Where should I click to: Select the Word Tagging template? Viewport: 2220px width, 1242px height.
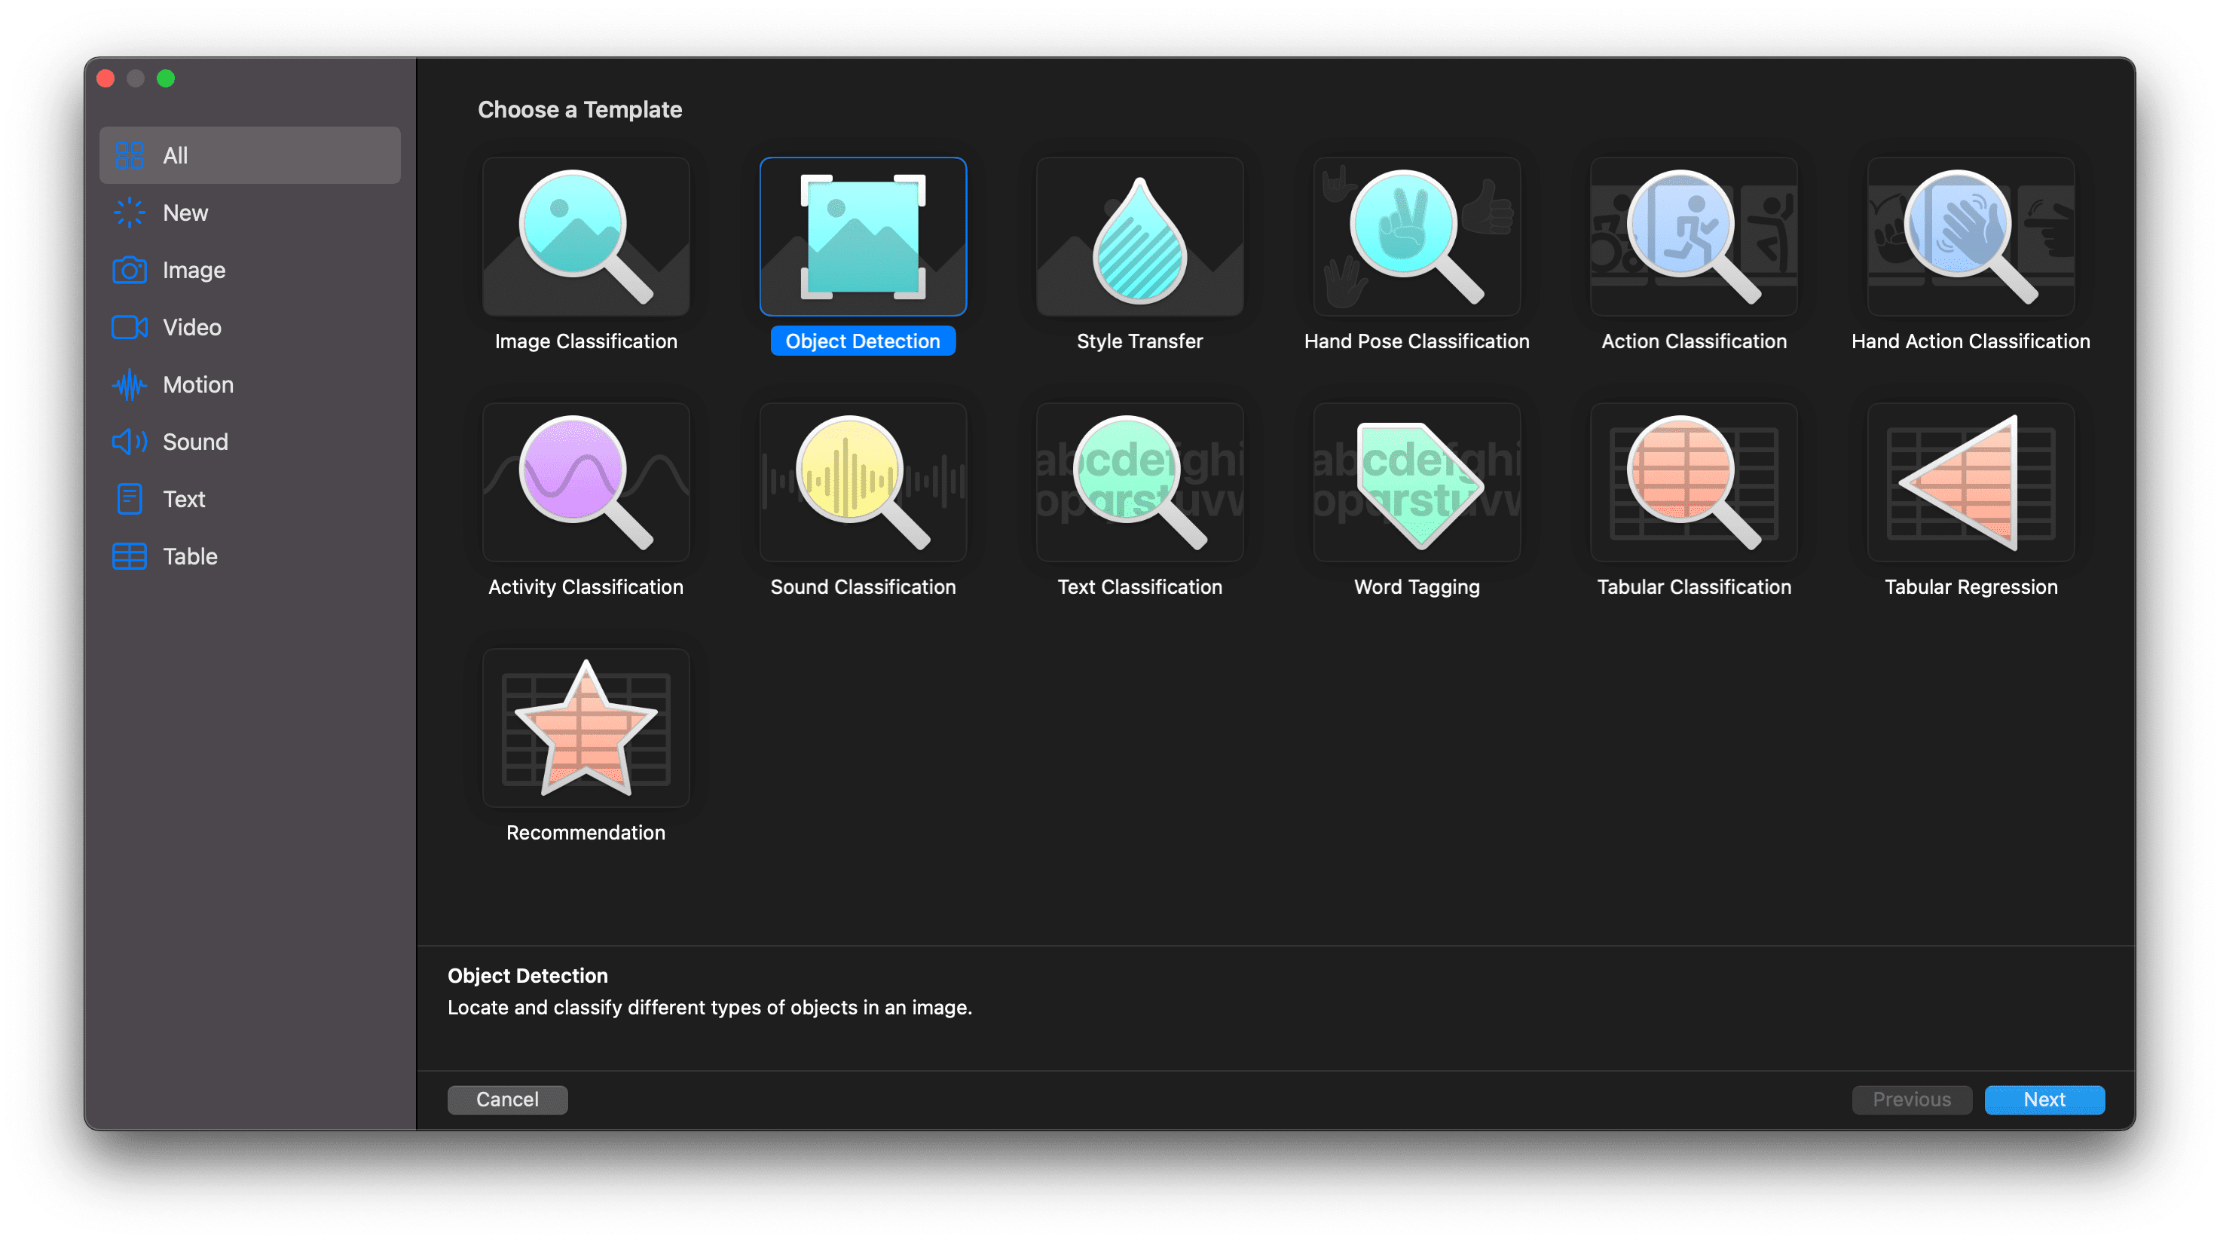click(x=1416, y=482)
